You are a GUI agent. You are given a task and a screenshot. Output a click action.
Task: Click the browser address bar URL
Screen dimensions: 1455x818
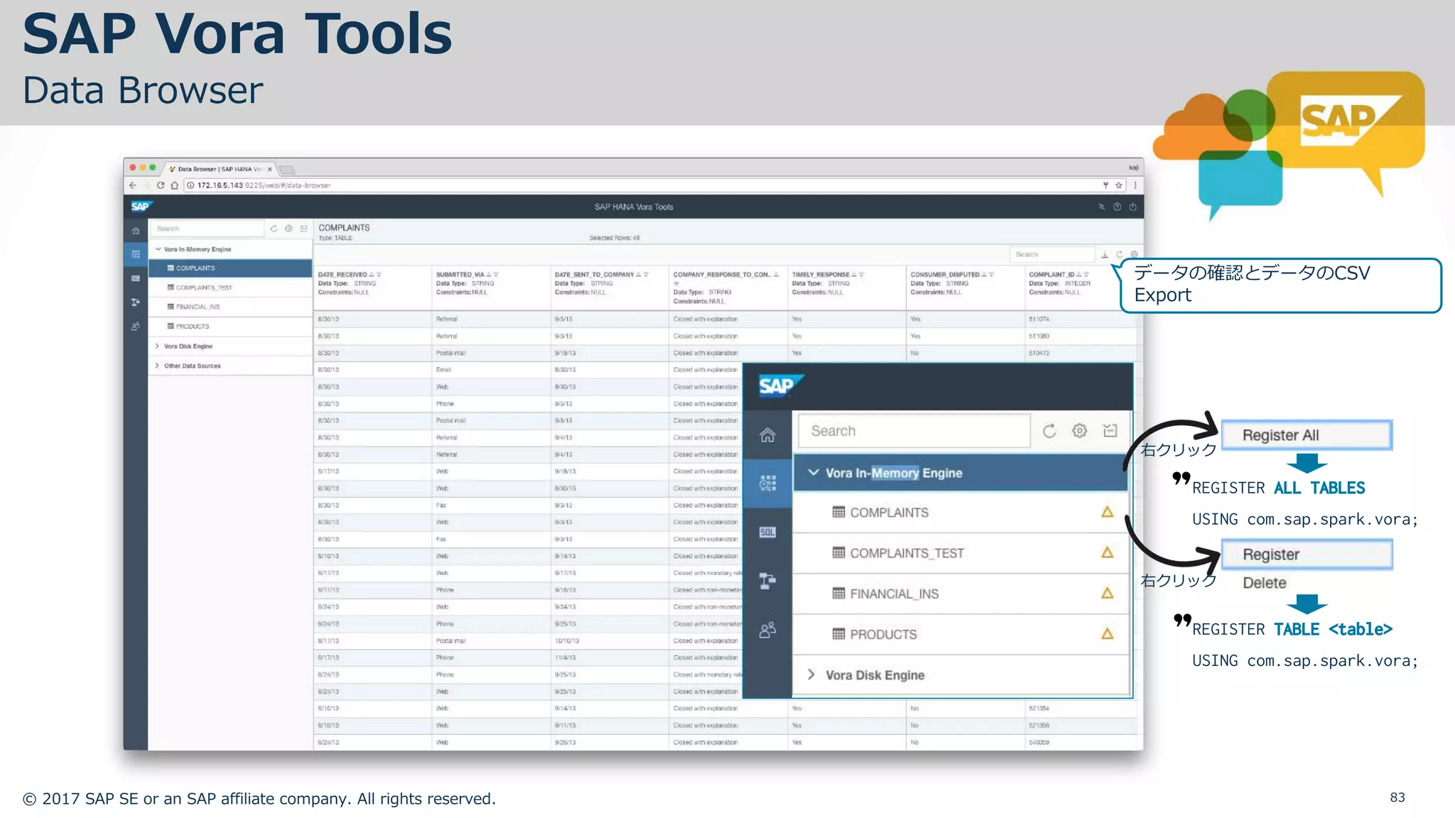[264, 185]
